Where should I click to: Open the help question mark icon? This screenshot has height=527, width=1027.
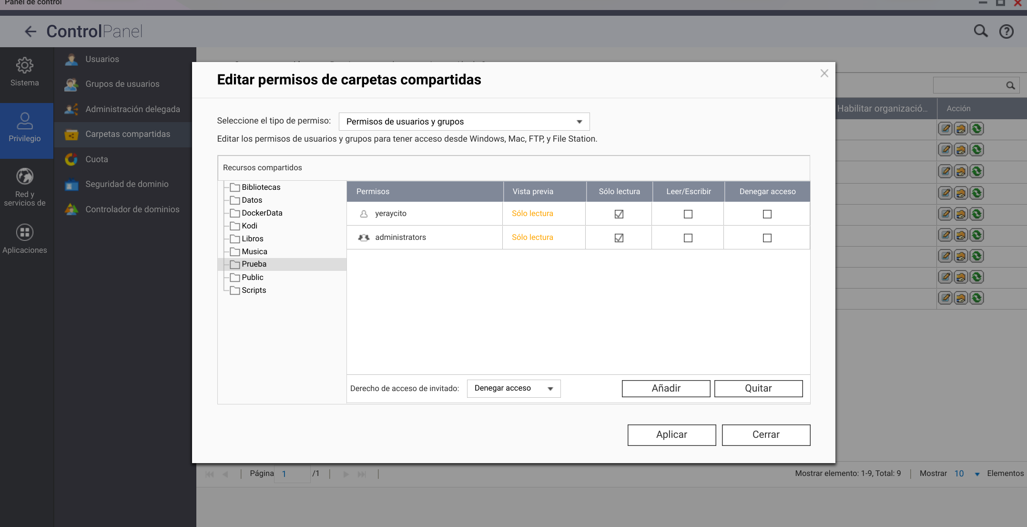click(1006, 31)
